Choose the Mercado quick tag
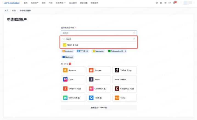The image size is (197, 120). pyautogui.click(x=98, y=51)
